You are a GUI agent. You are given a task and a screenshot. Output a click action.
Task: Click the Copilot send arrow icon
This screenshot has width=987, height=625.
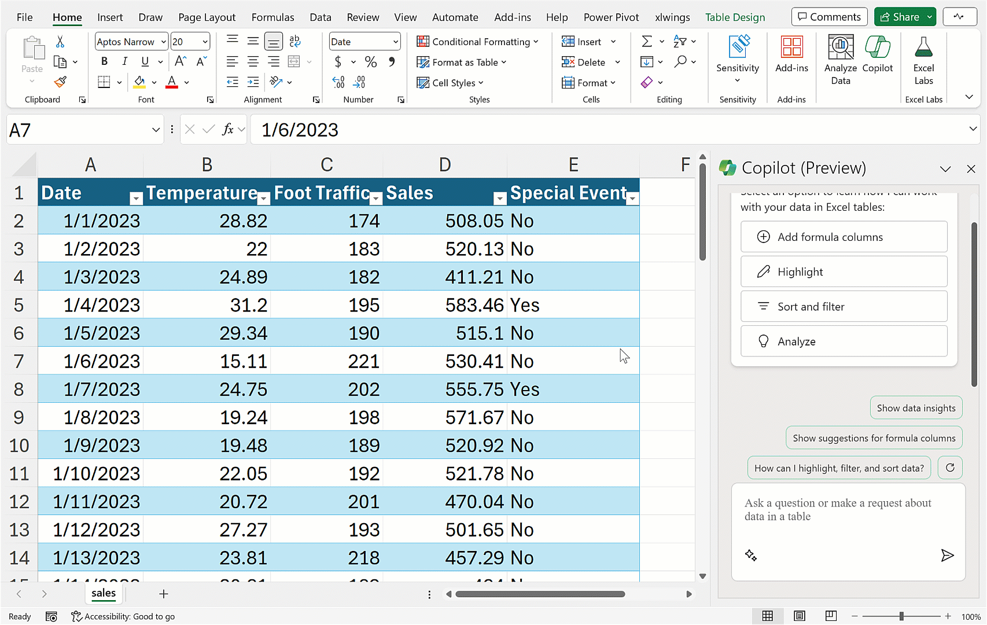947,556
